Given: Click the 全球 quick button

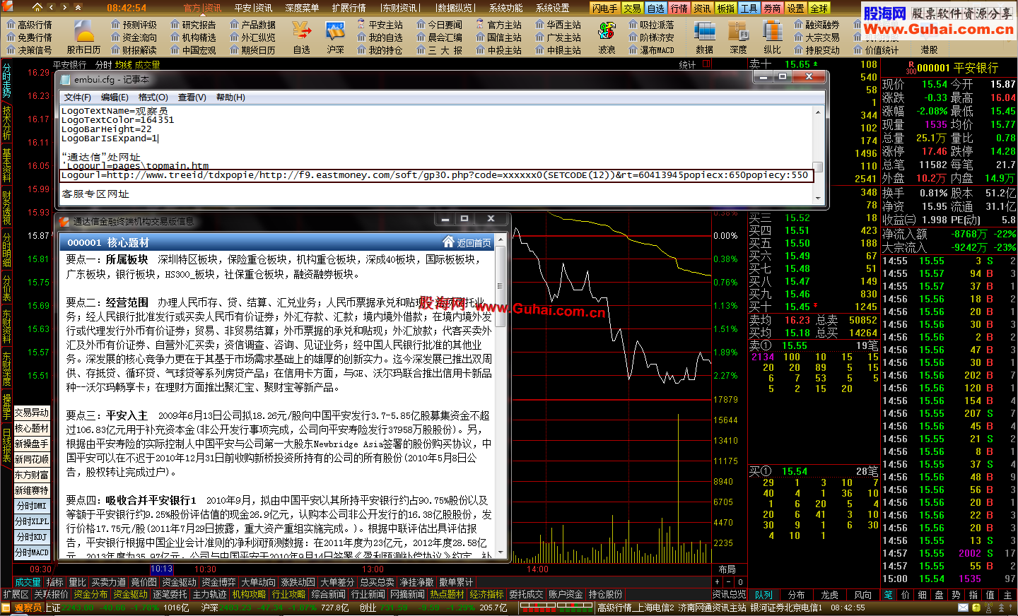Looking at the screenshot, I should [819, 8].
